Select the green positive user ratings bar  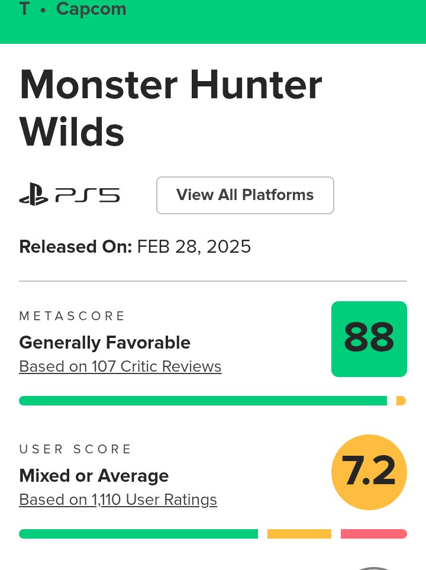pos(138,534)
